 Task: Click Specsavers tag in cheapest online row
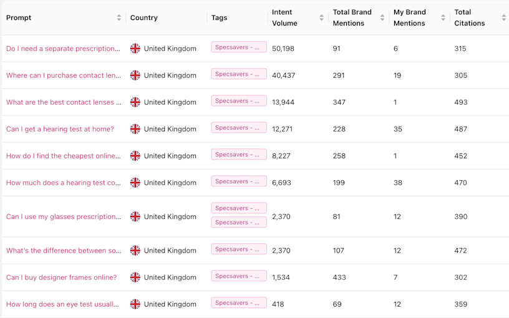point(239,155)
